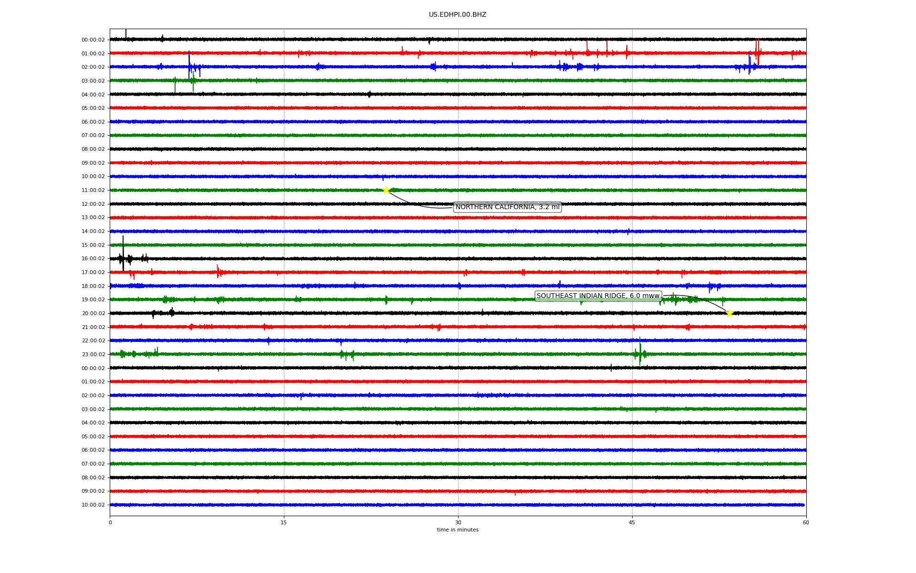The width and height of the screenshot is (916, 573).
Task: Select the 23:00:02 row time label
Action: pos(93,355)
